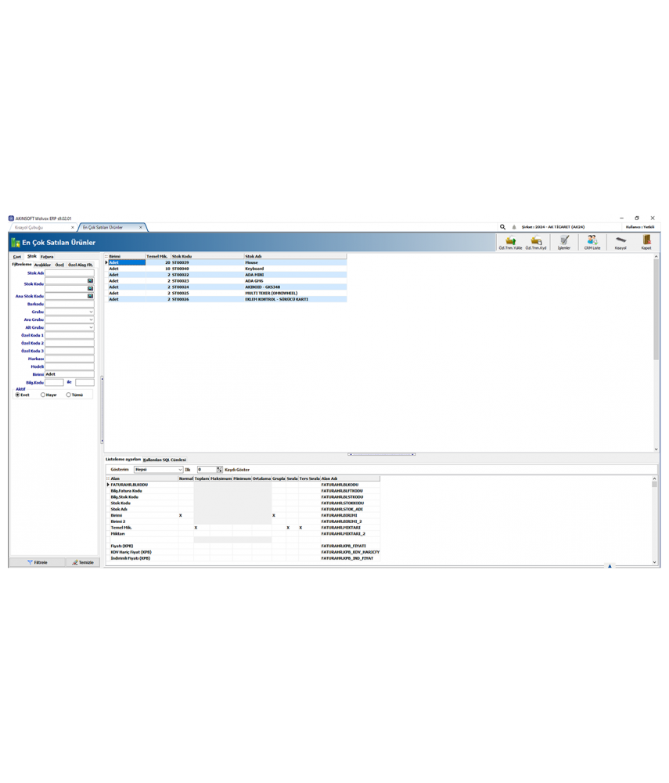Open the Ara Grubu dropdown

(x=92, y=319)
